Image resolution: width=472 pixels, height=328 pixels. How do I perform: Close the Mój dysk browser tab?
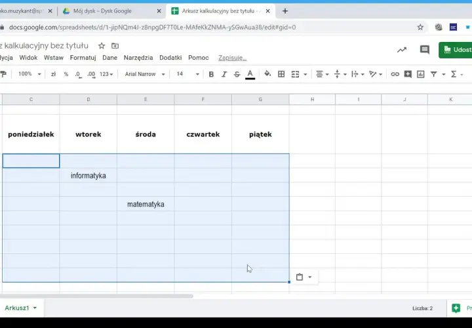point(159,11)
